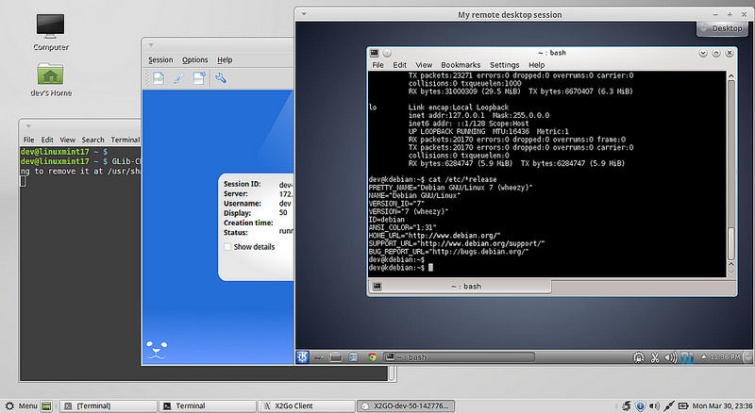Click the new session icon in X2Go toolbar
Screen dimensions: 755x413
(159, 78)
